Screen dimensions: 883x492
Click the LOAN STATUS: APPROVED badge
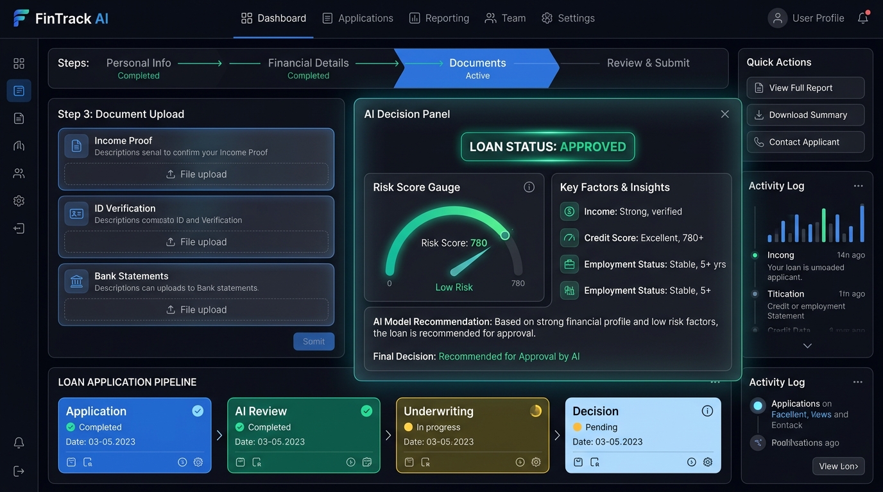548,147
